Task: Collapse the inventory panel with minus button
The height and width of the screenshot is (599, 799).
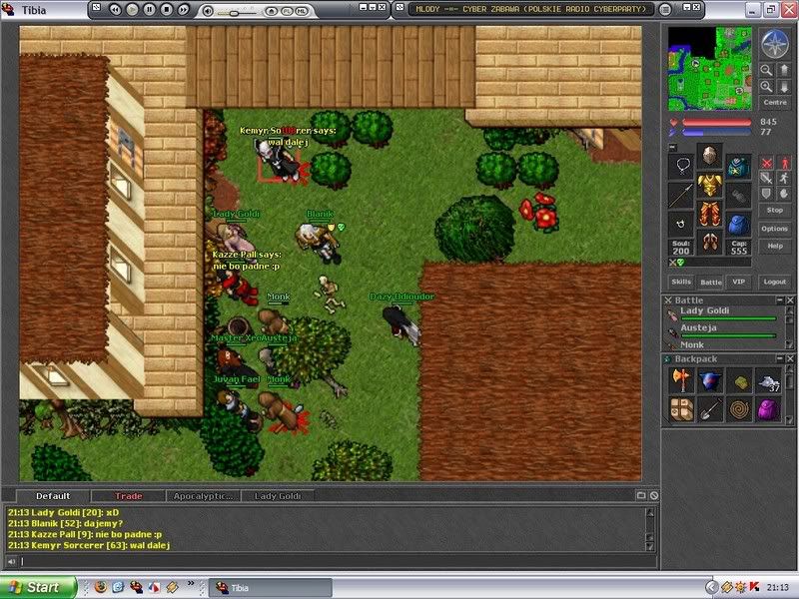Action: tap(672, 147)
